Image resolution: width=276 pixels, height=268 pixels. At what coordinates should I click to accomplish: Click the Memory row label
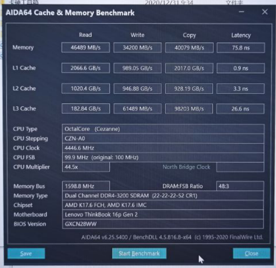pyautogui.click(x=23, y=47)
